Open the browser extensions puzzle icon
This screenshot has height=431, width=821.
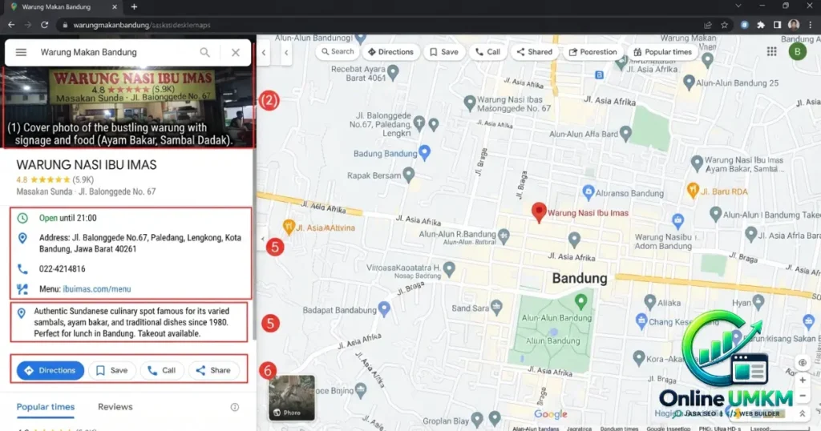761,25
